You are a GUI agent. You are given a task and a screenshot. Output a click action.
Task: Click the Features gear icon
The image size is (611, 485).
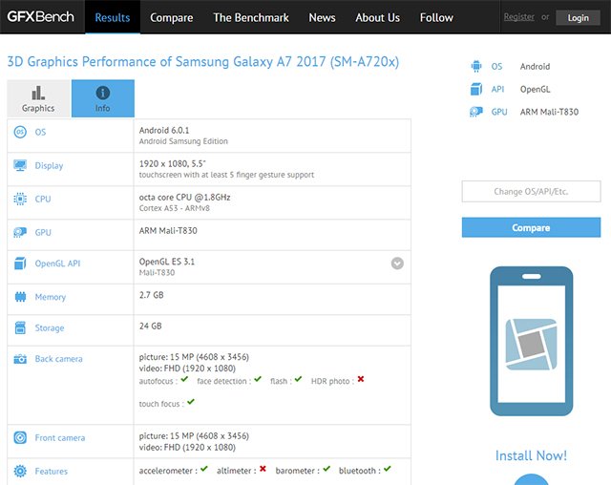20,471
